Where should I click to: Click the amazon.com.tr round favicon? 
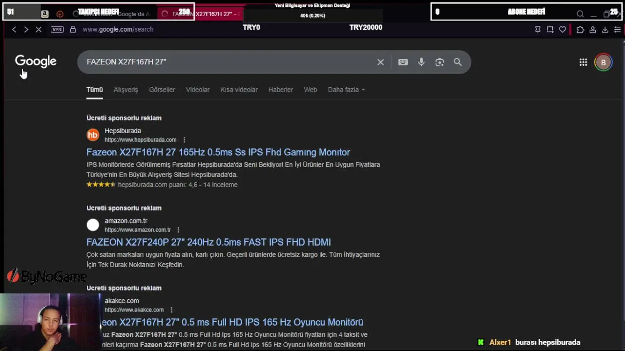pos(93,225)
